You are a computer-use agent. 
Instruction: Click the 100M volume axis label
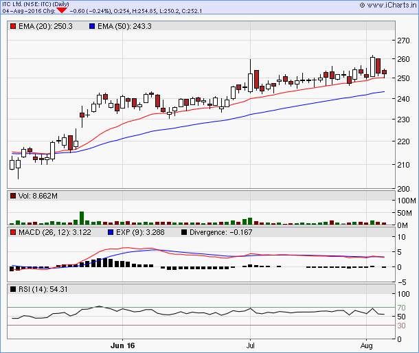pos(407,201)
